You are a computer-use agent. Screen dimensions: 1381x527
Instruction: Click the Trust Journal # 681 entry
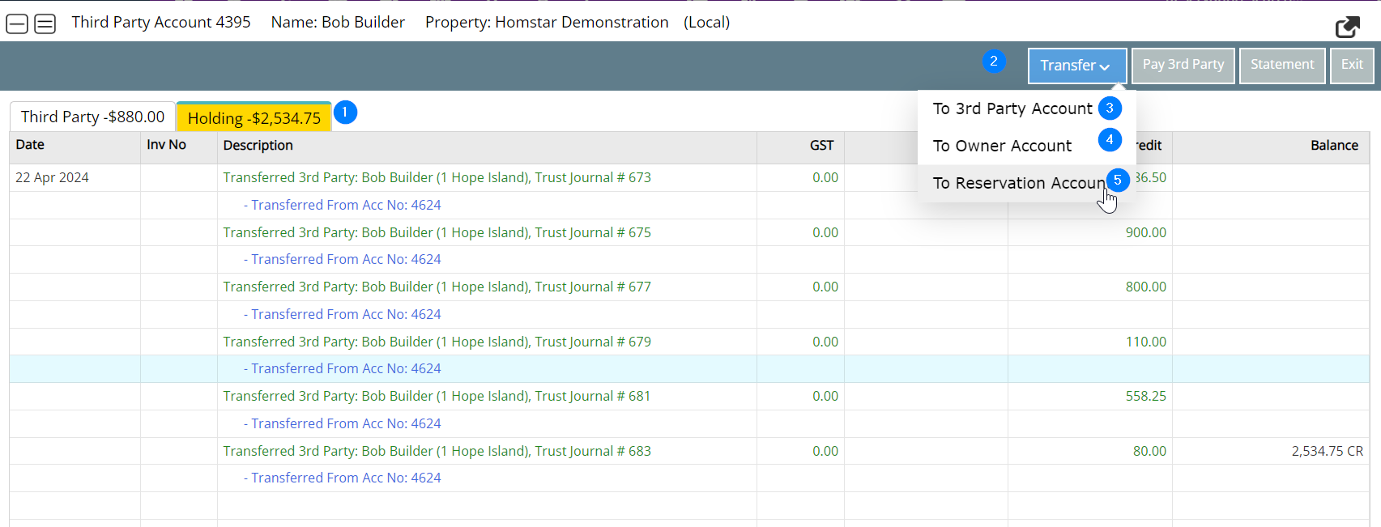[x=437, y=396]
